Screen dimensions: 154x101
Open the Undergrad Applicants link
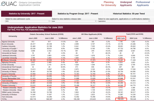coord(126,4)
